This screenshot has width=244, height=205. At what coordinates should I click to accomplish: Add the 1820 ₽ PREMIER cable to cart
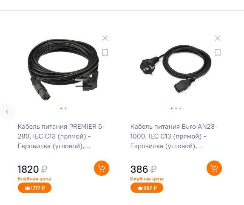102,168
